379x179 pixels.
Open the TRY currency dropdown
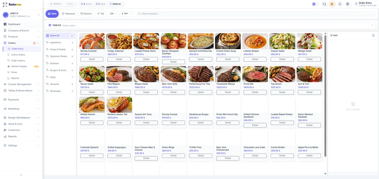pos(126,14)
